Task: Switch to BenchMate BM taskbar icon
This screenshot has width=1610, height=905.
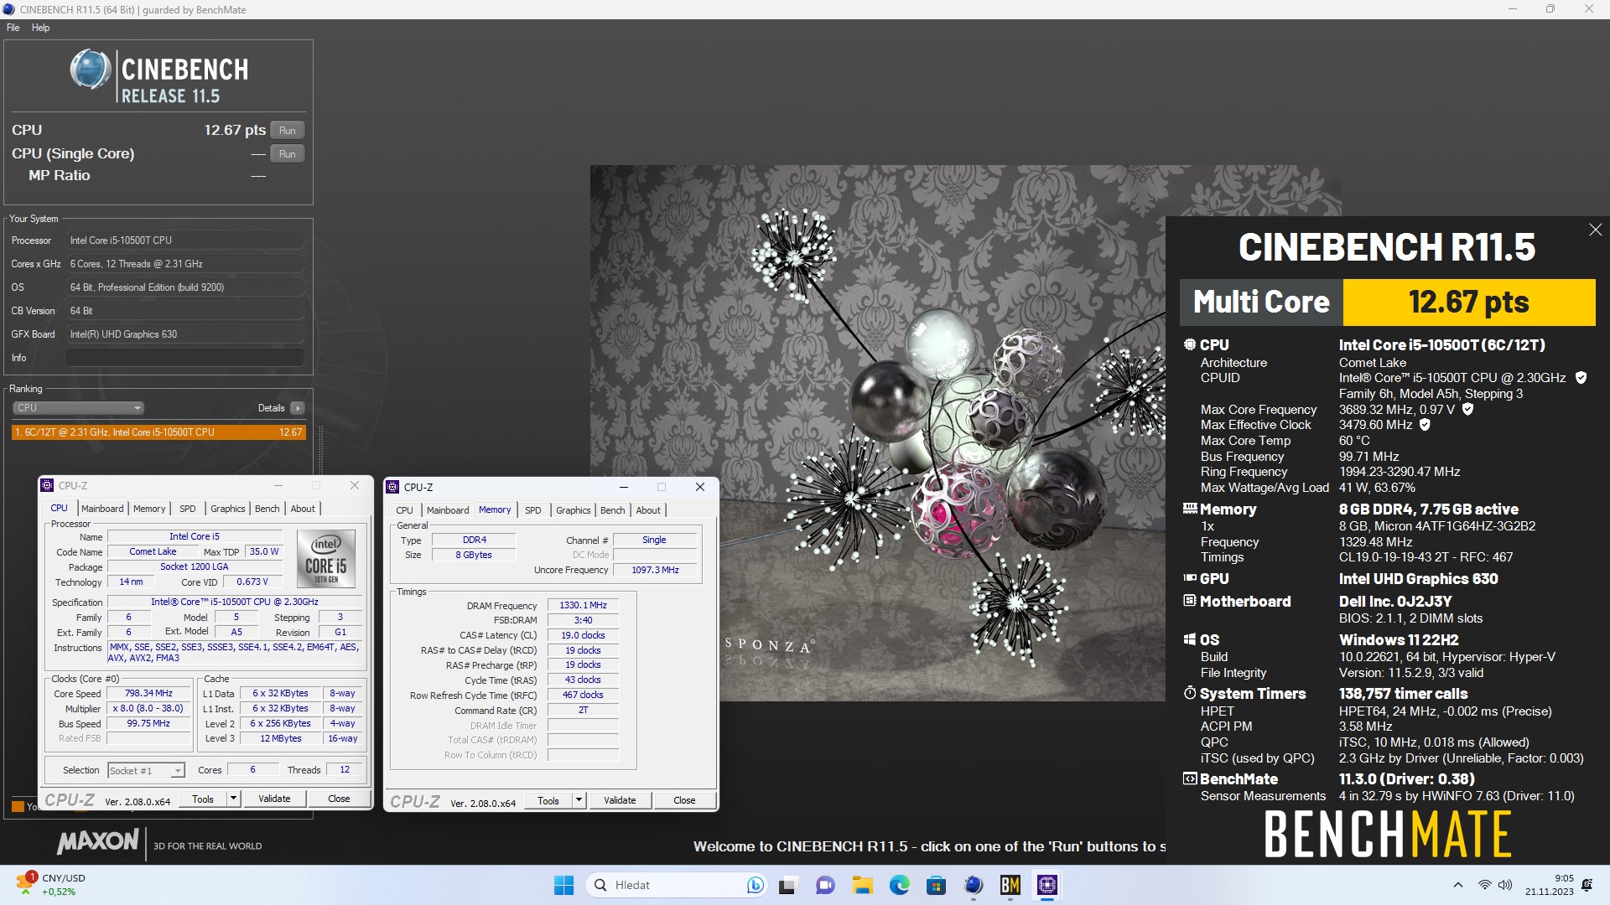Action: [x=1010, y=885]
